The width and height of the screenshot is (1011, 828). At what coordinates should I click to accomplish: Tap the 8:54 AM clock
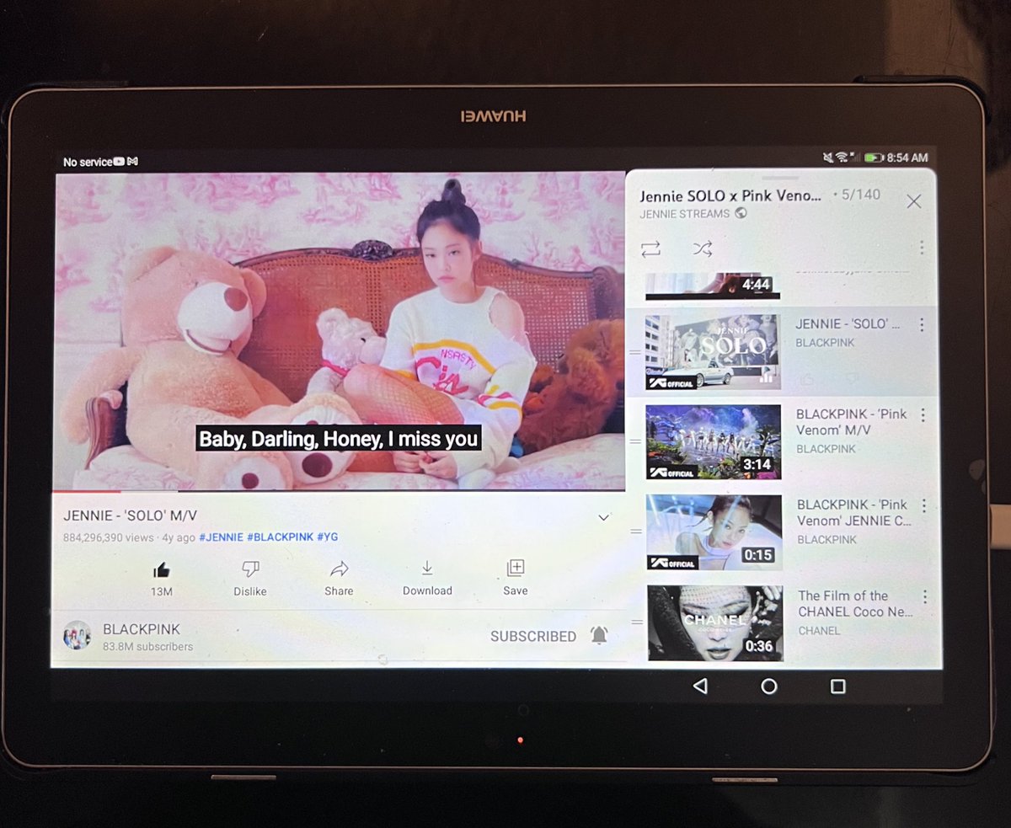coord(907,158)
